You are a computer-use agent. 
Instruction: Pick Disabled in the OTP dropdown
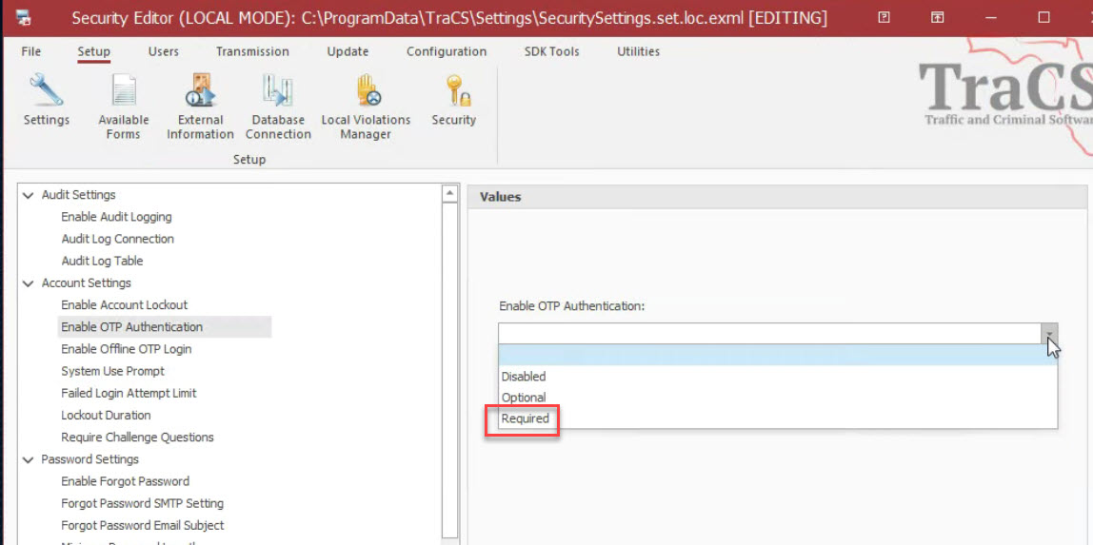[x=524, y=377]
